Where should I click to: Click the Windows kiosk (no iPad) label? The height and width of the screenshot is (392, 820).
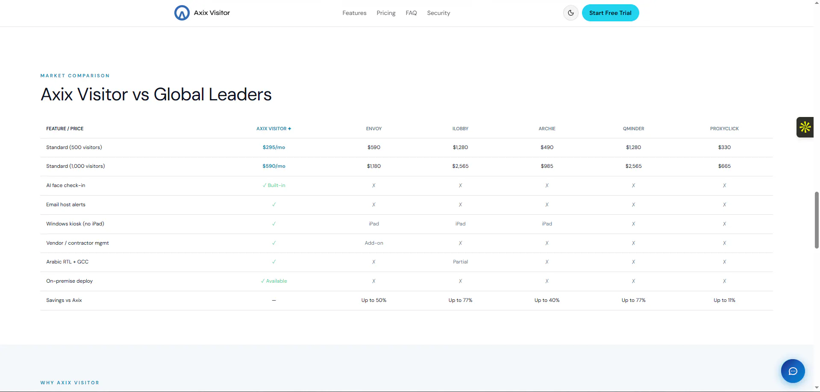(75, 224)
